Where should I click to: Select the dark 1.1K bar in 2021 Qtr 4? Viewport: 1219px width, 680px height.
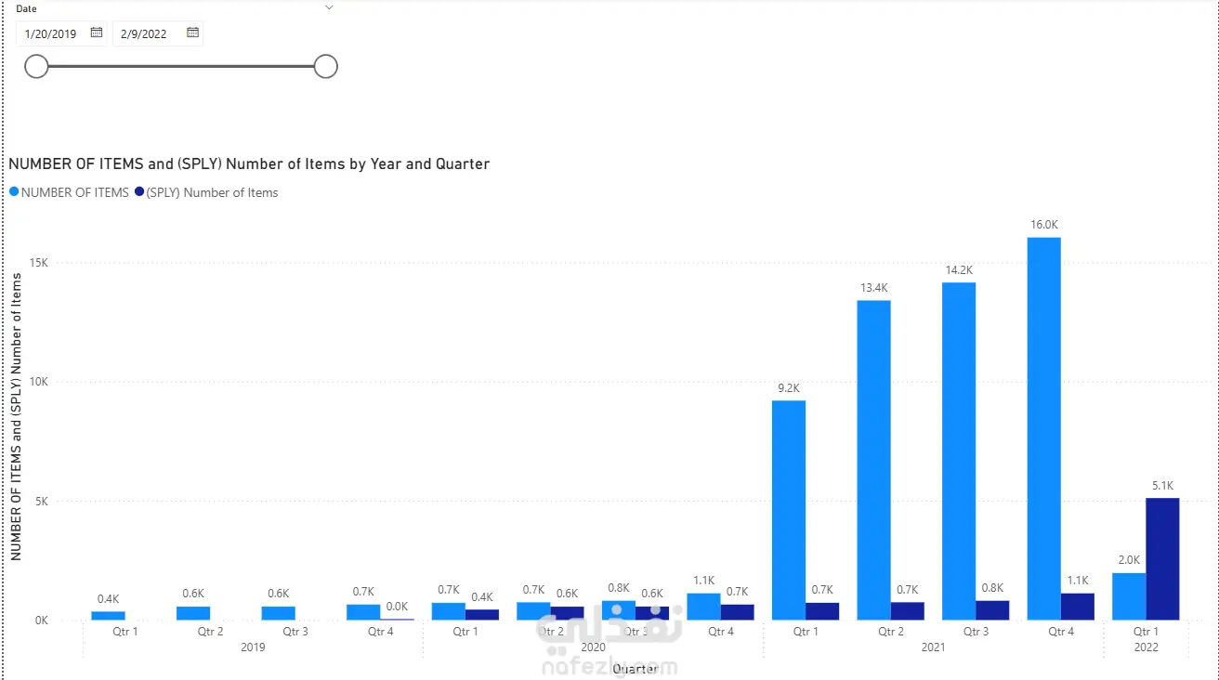point(1077,607)
